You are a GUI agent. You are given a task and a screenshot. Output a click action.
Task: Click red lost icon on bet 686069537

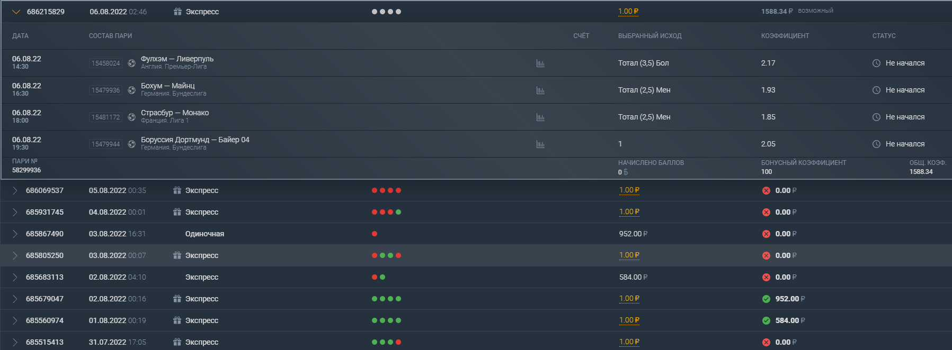766,190
